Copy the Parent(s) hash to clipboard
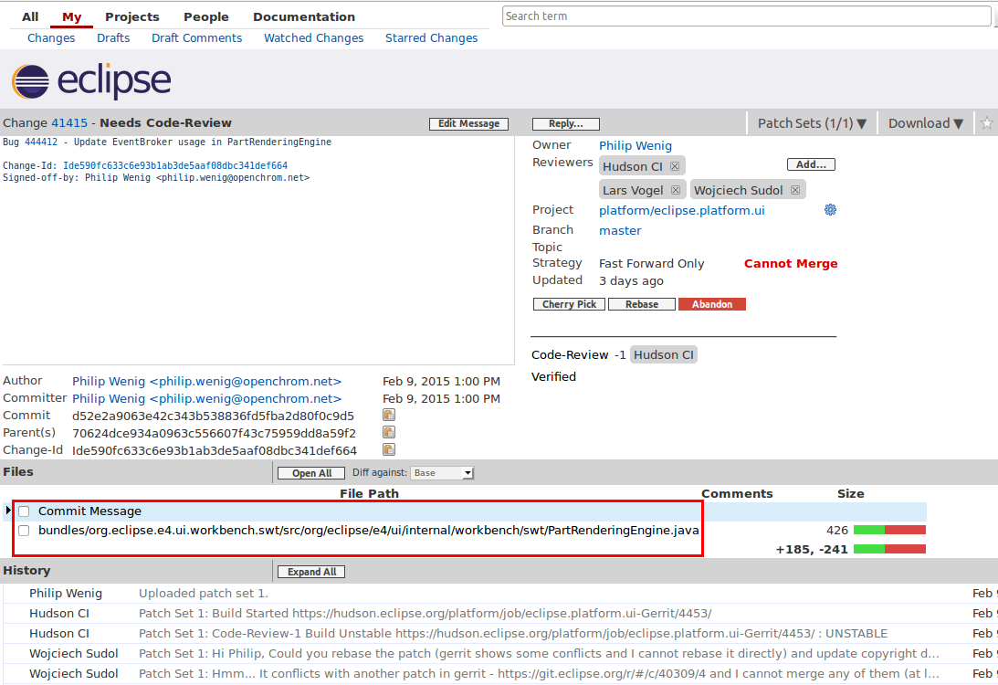The width and height of the screenshot is (998, 685). (389, 432)
